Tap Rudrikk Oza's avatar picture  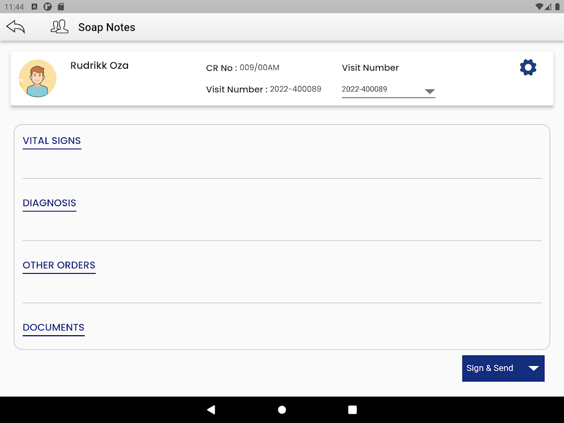coord(38,78)
